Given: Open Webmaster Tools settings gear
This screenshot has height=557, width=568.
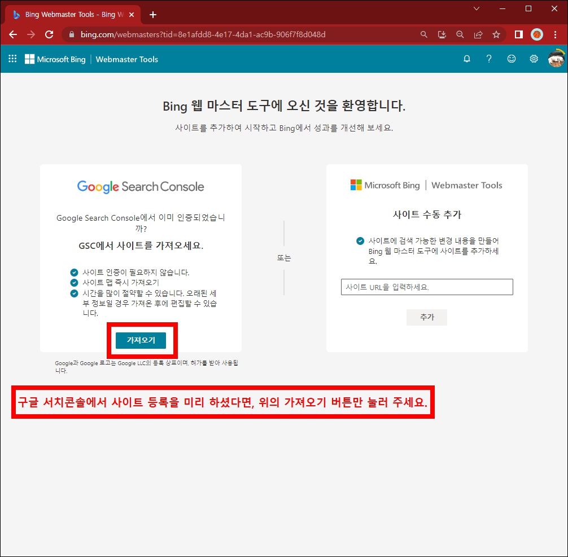Looking at the screenshot, I should click(534, 59).
